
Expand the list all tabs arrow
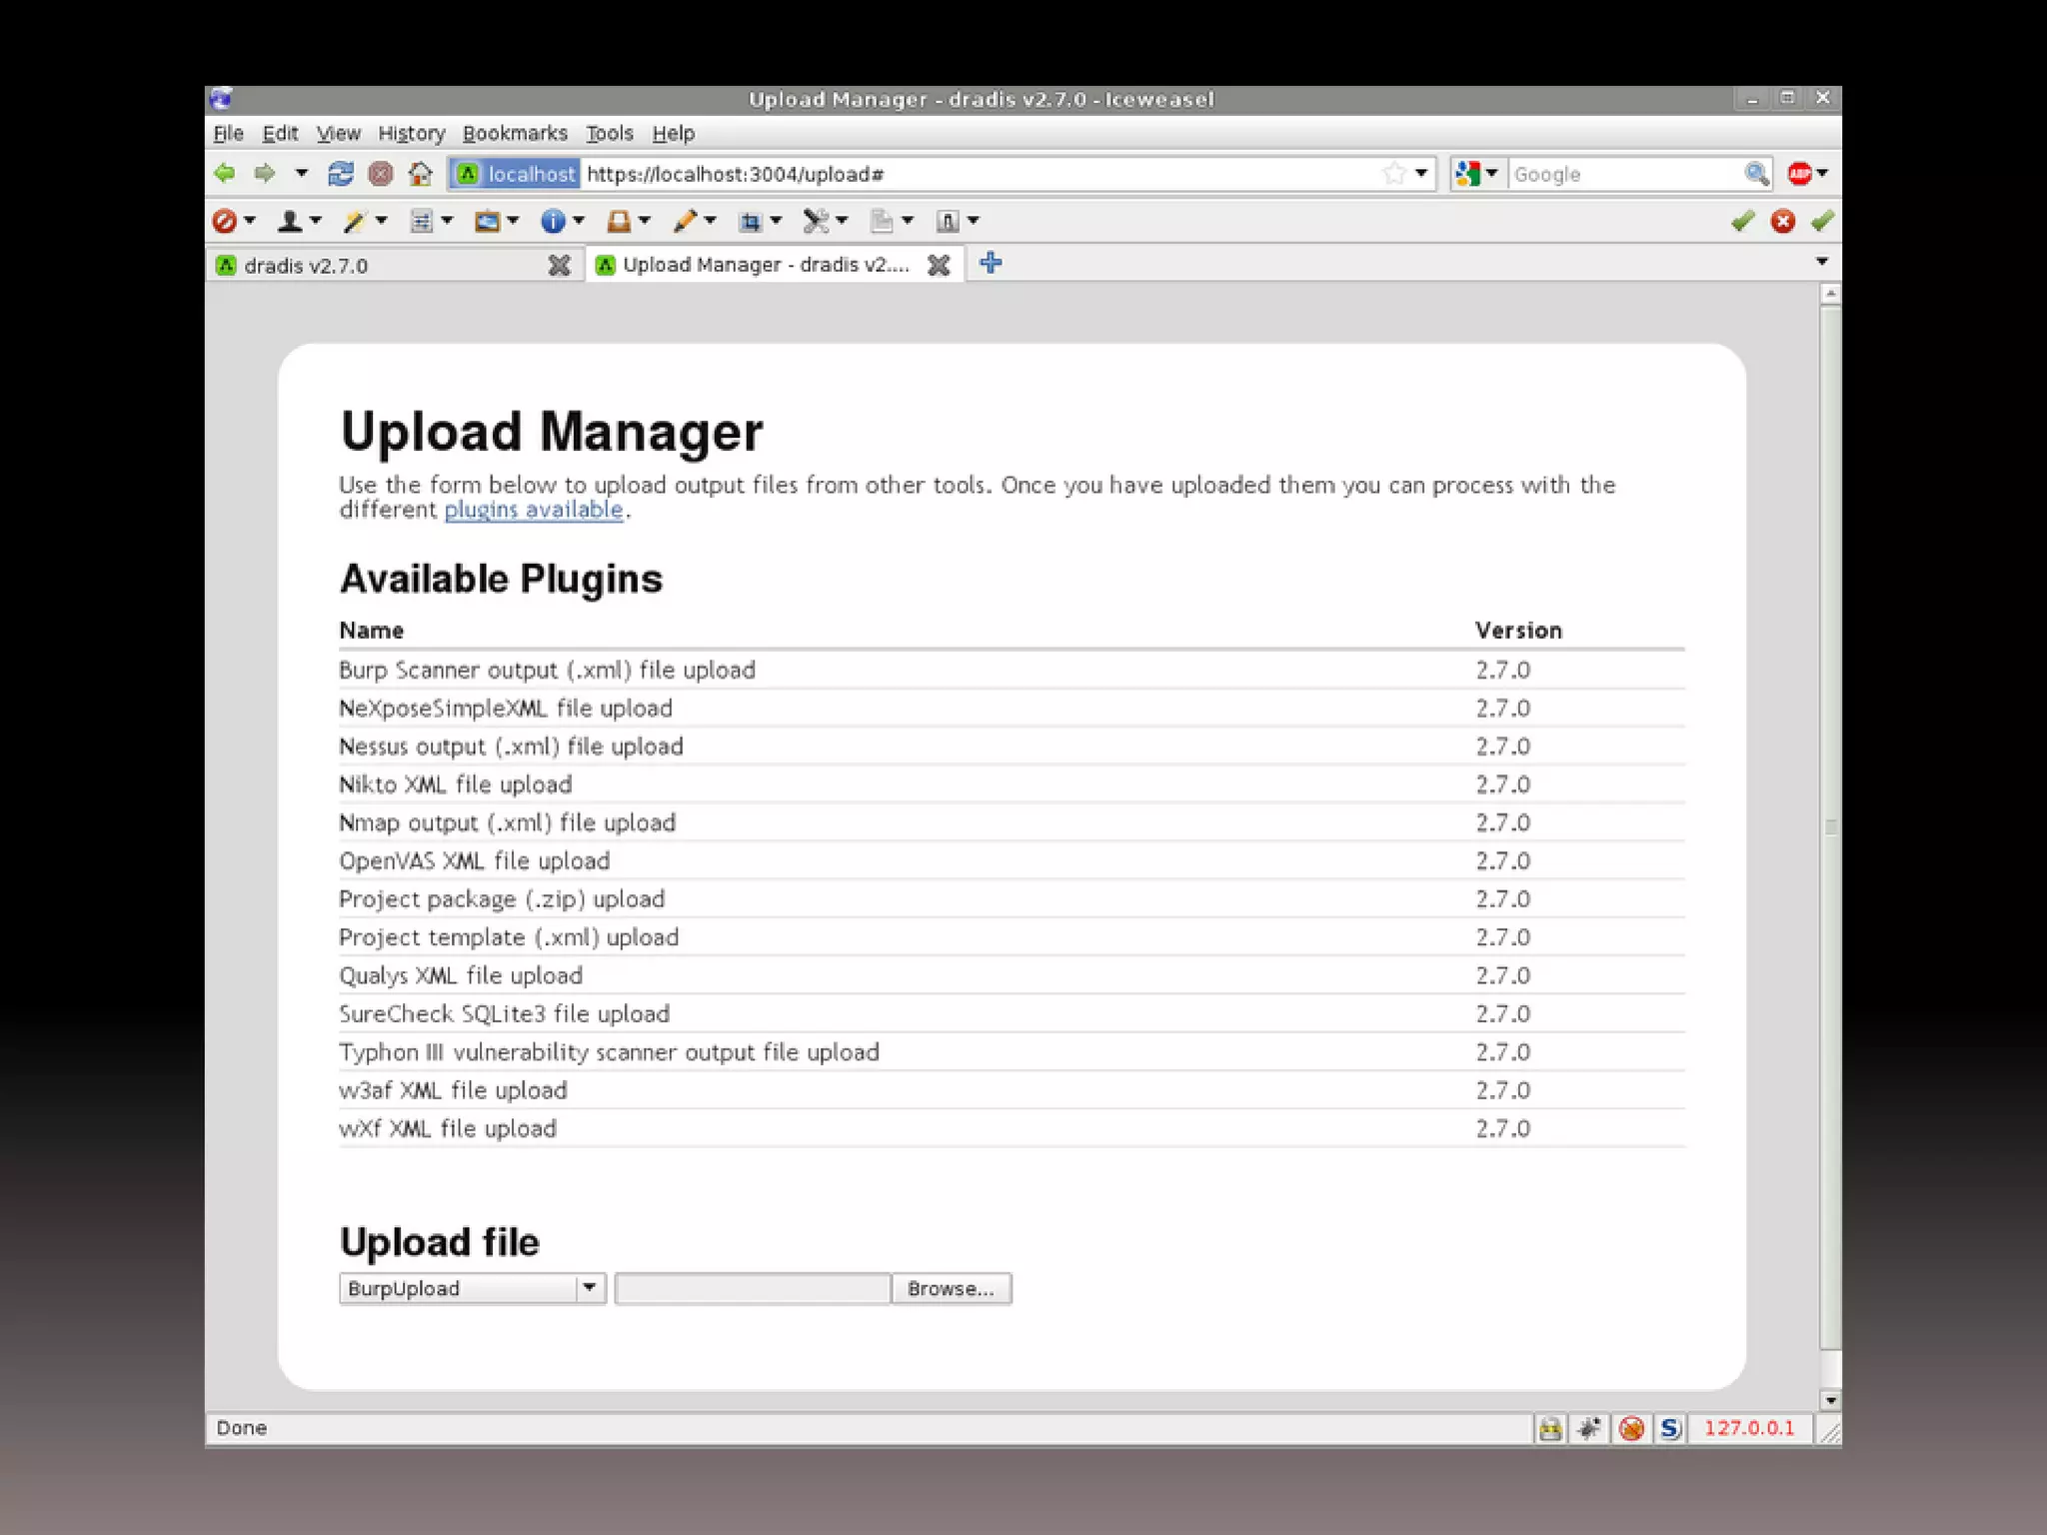(x=1821, y=262)
